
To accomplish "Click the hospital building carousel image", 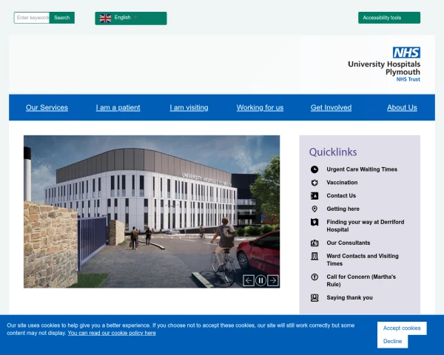I will click(152, 212).
